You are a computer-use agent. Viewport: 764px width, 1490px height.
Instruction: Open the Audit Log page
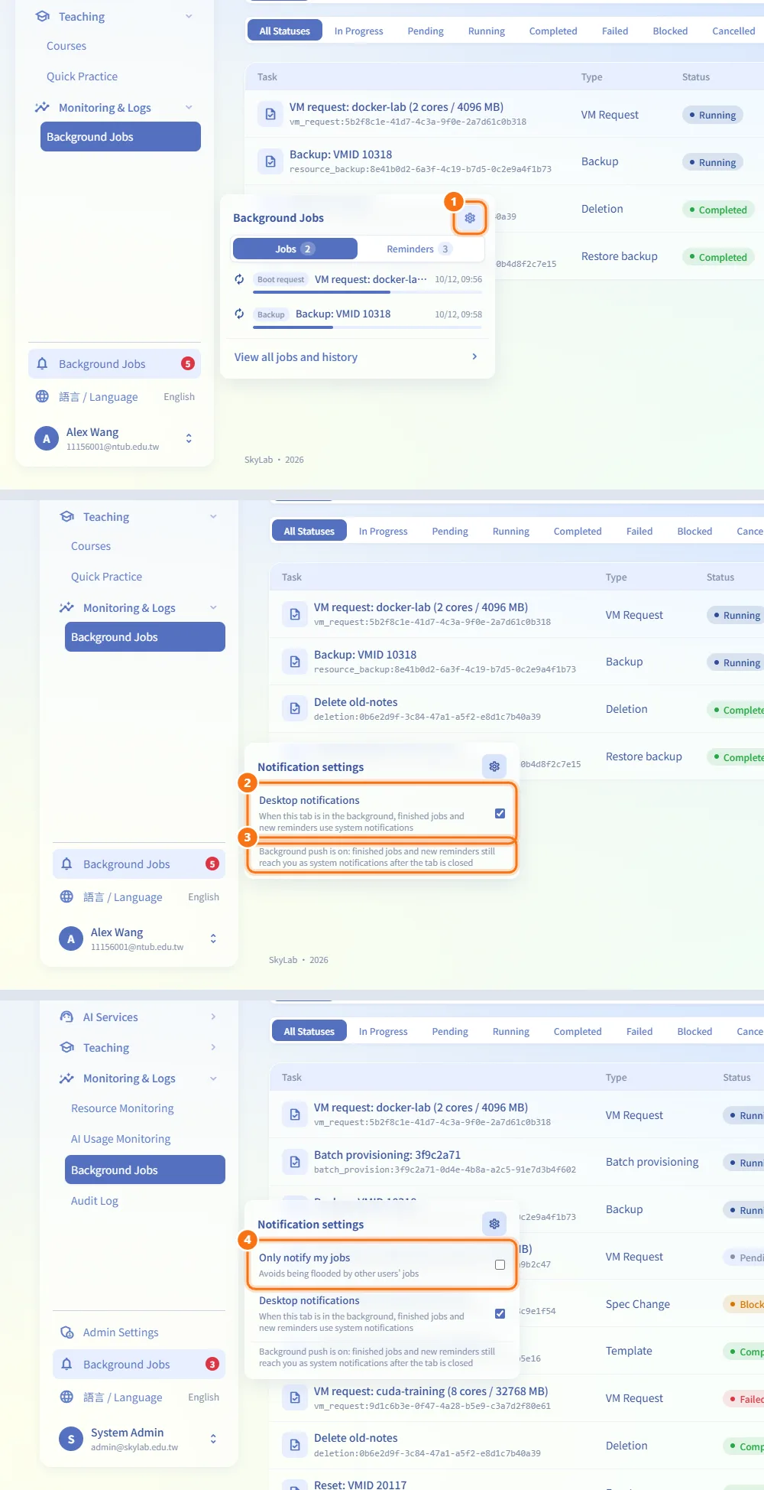tap(95, 1201)
